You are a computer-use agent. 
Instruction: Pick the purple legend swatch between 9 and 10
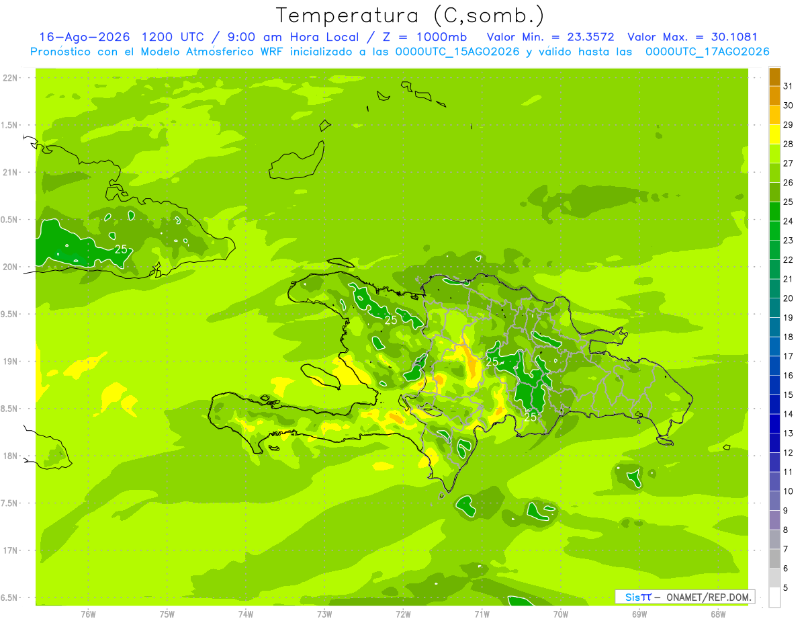tap(774, 501)
